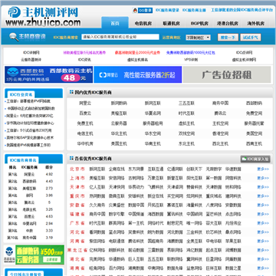Click 更多>> in the 湖北省 row
This screenshot has width=276, height=276.
[x=263, y=259]
